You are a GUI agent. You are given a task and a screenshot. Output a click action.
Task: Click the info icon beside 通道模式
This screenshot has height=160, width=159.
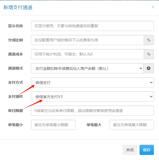[149, 68]
